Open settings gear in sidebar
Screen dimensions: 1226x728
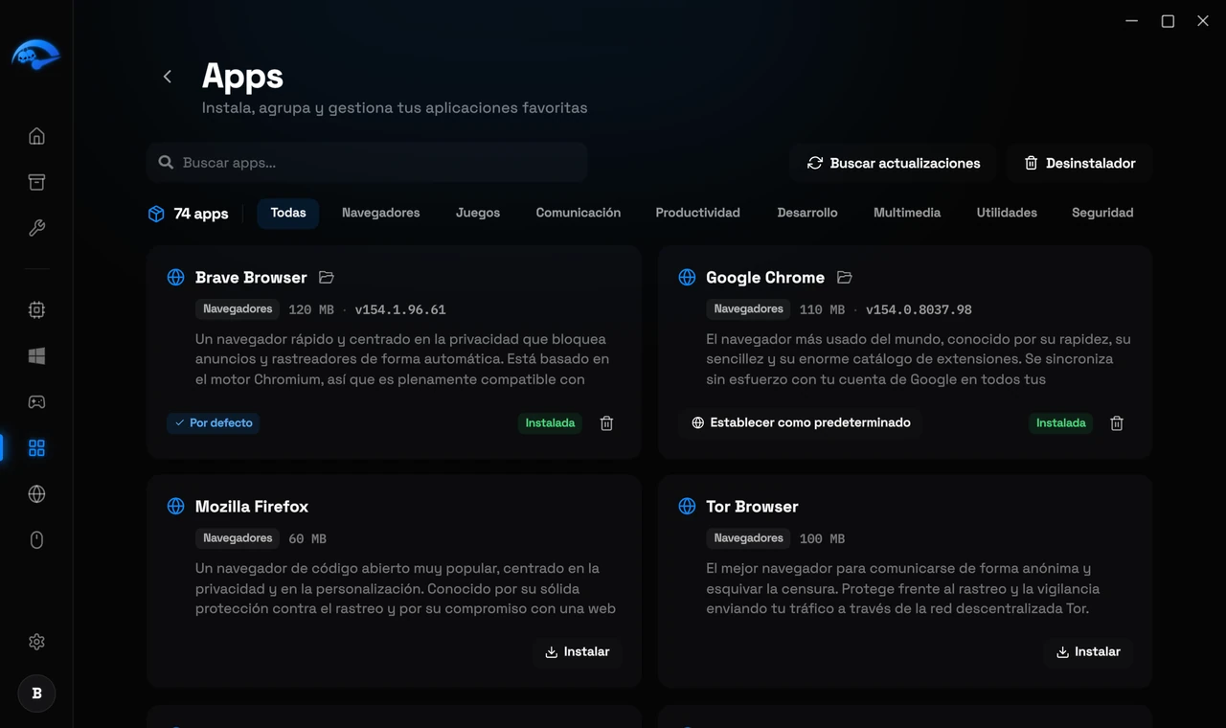click(x=36, y=642)
